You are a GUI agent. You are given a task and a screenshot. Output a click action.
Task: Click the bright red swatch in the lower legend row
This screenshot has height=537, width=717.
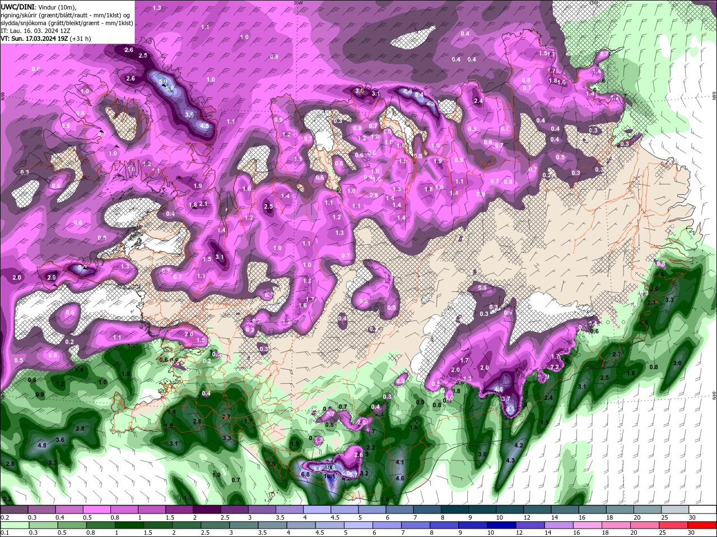pos(702,525)
